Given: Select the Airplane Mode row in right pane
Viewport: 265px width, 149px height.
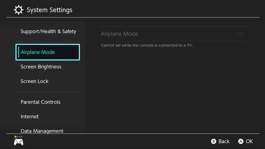Looking at the screenshot, I should coord(172,34).
